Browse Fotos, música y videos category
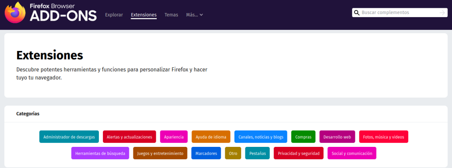The width and height of the screenshot is (452, 168). tap(384, 137)
